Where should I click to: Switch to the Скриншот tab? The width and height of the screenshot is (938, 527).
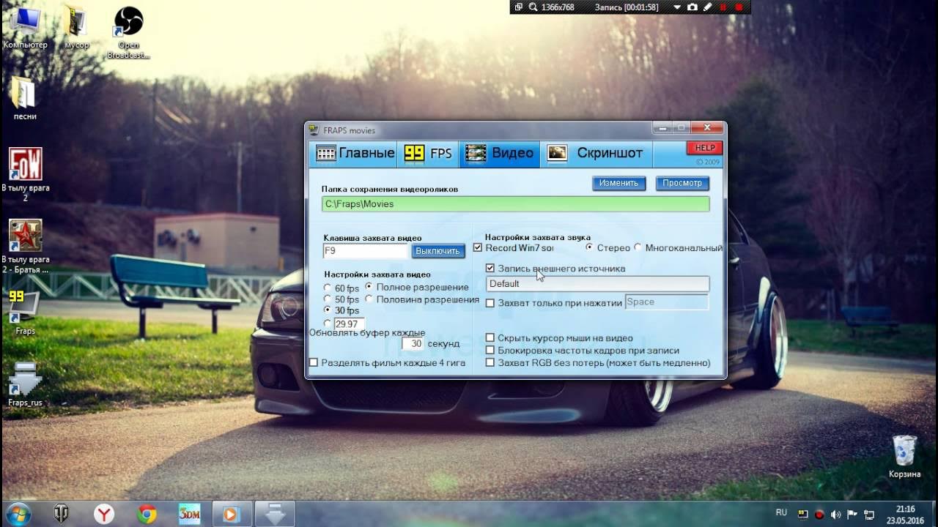tap(595, 153)
